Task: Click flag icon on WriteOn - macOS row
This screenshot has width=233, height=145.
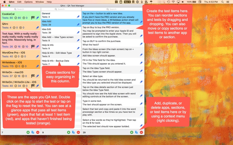Action: click(33, 76)
